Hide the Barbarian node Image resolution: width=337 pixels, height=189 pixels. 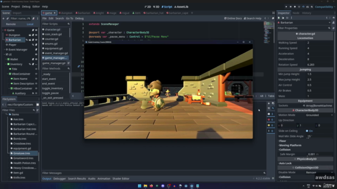click(36, 40)
